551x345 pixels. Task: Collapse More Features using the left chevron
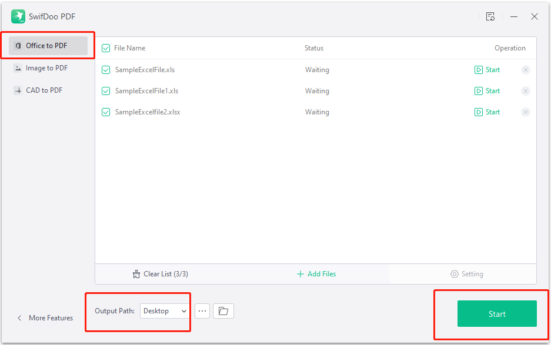pos(18,317)
